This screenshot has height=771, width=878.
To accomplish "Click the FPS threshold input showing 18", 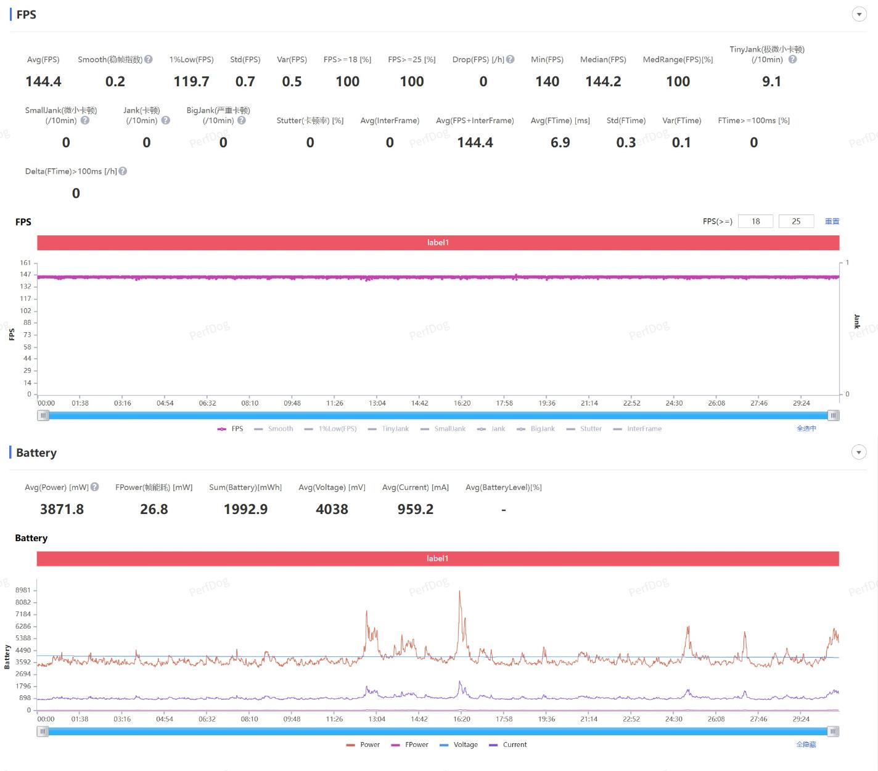I will [x=755, y=221].
